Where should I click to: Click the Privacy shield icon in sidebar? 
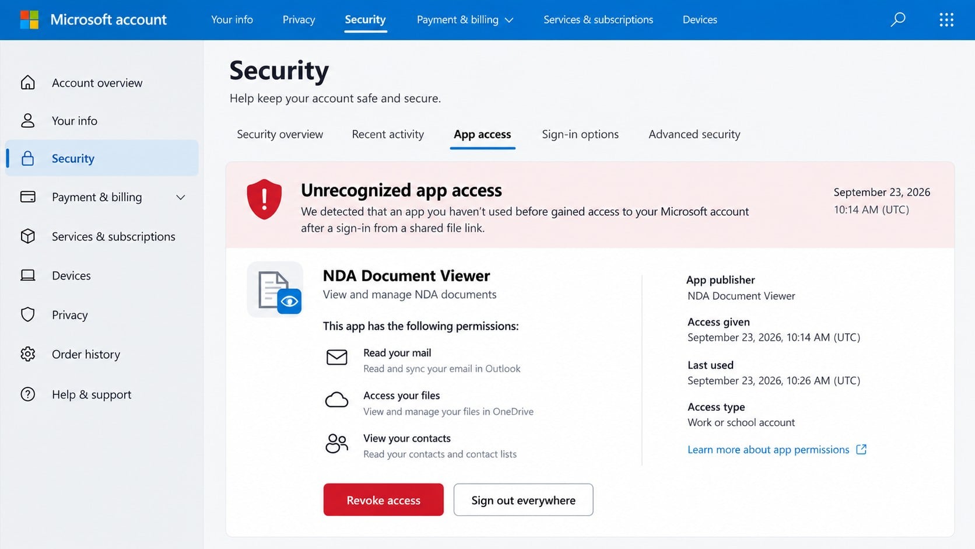point(28,315)
